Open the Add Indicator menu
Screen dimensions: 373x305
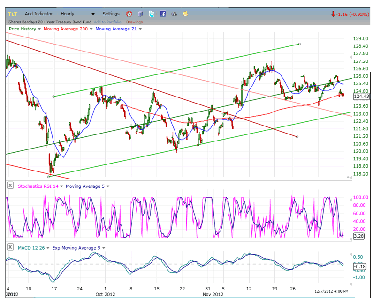[x=39, y=14]
